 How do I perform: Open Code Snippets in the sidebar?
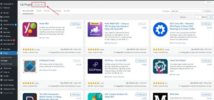click(8, 80)
